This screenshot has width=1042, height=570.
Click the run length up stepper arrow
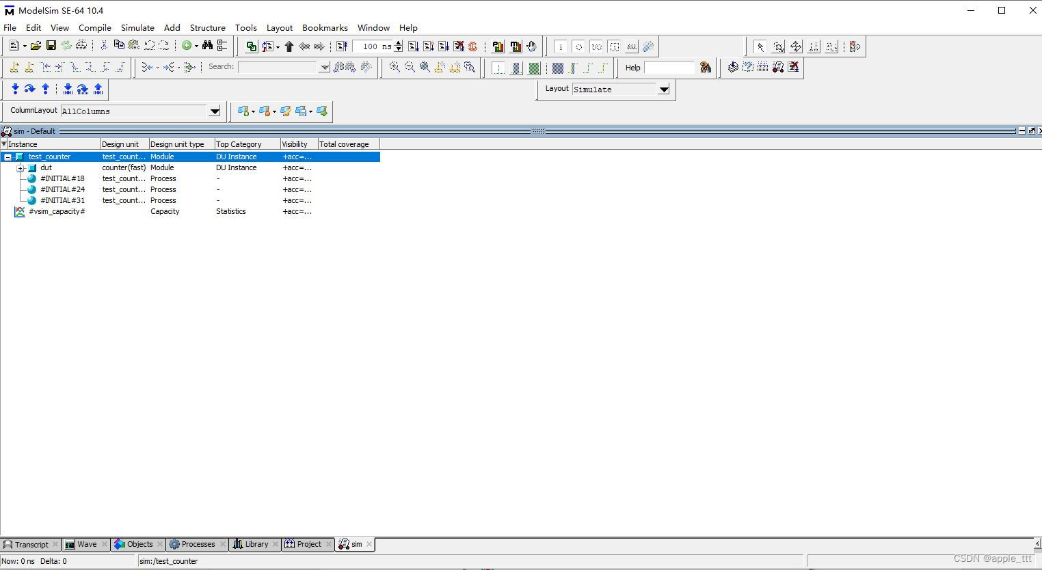397,43
